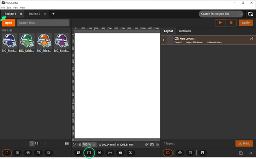Open the Edit menu
This screenshot has height=159, width=256.
8,7
